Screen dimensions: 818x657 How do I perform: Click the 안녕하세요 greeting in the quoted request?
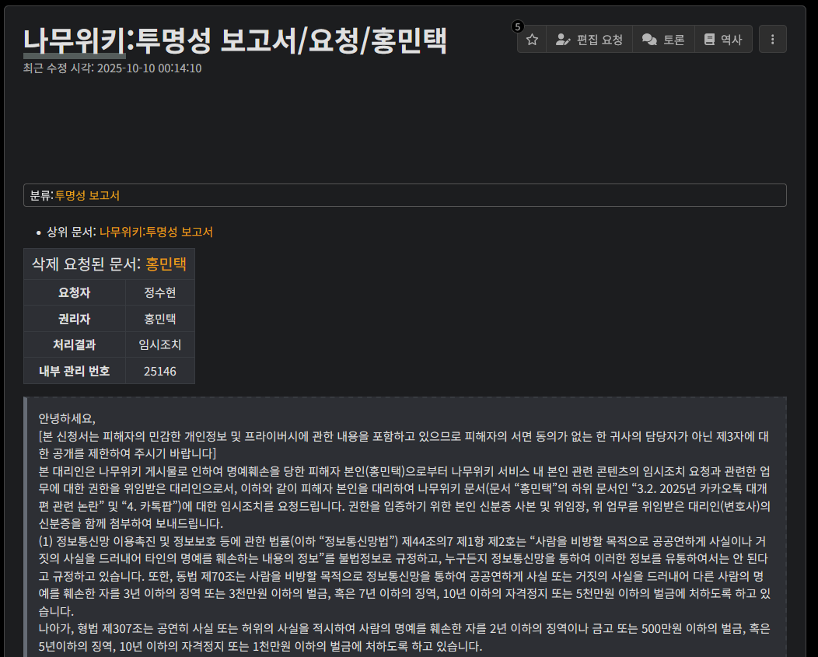67,418
